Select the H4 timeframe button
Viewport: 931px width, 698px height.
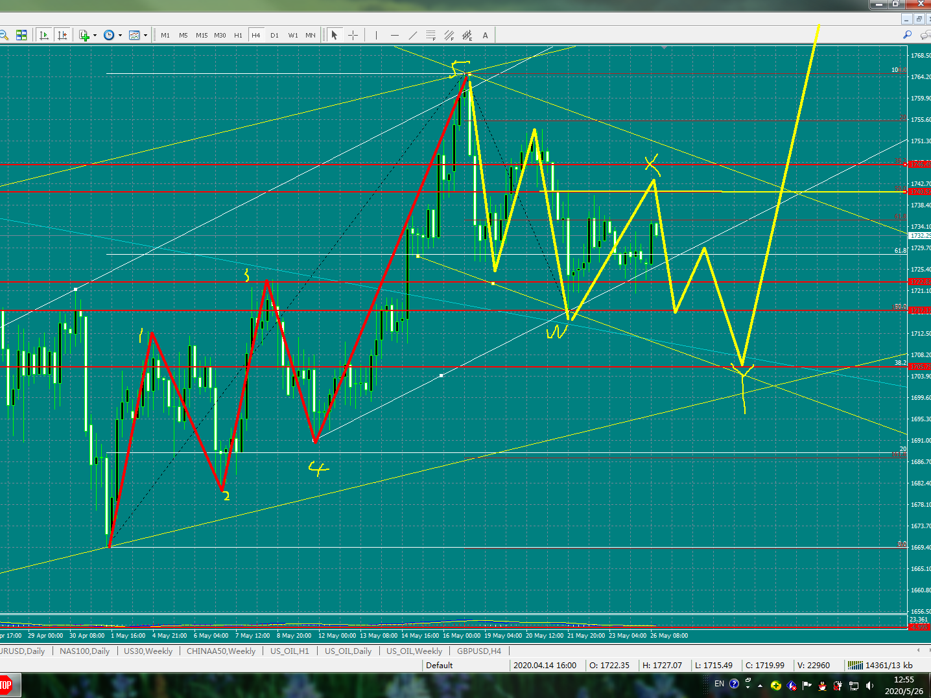(x=256, y=35)
